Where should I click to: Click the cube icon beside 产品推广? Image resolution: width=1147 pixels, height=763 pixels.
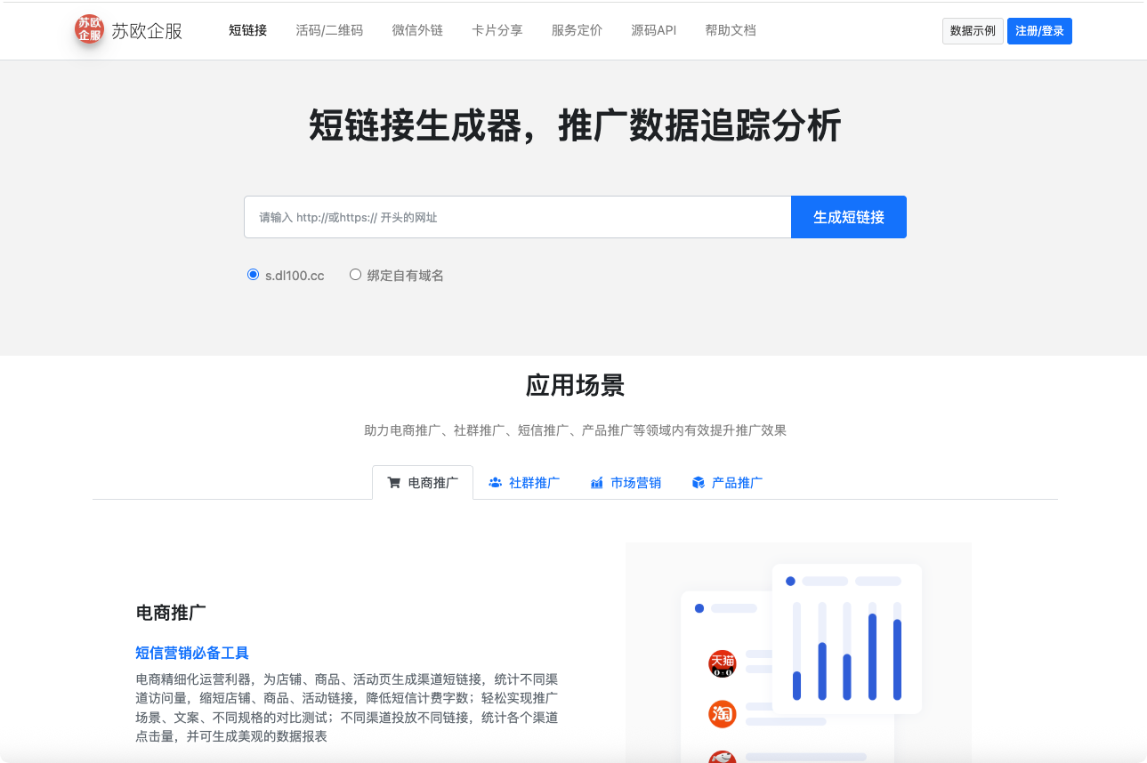coord(698,483)
